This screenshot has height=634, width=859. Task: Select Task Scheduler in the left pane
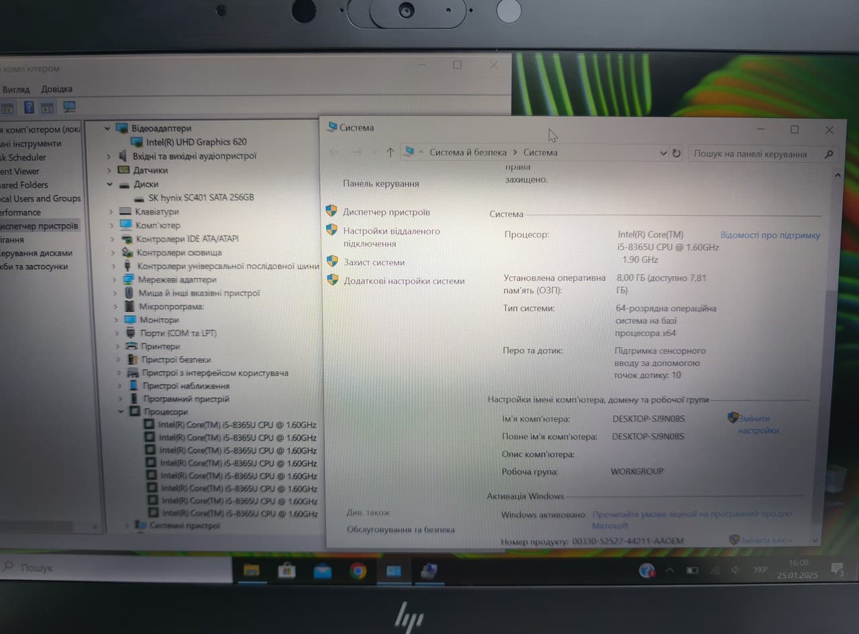(23, 157)
